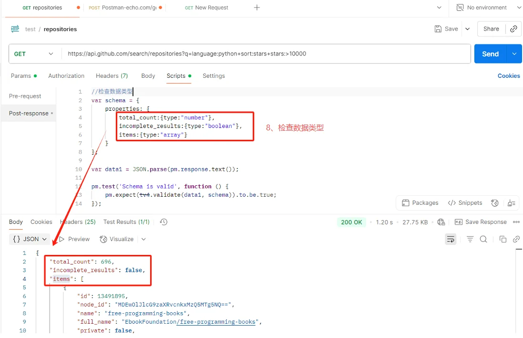Open the Snippets panel
Image resolution: width=523 pixels, height=338 pixels.
465,203
